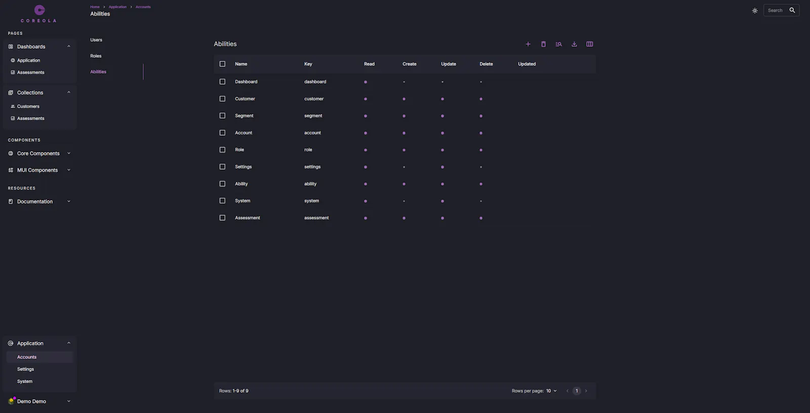Image resolution: width=810 pixels, height=413 pixels.
Task: Click the Customers people icon
Action: click(13, 106)
